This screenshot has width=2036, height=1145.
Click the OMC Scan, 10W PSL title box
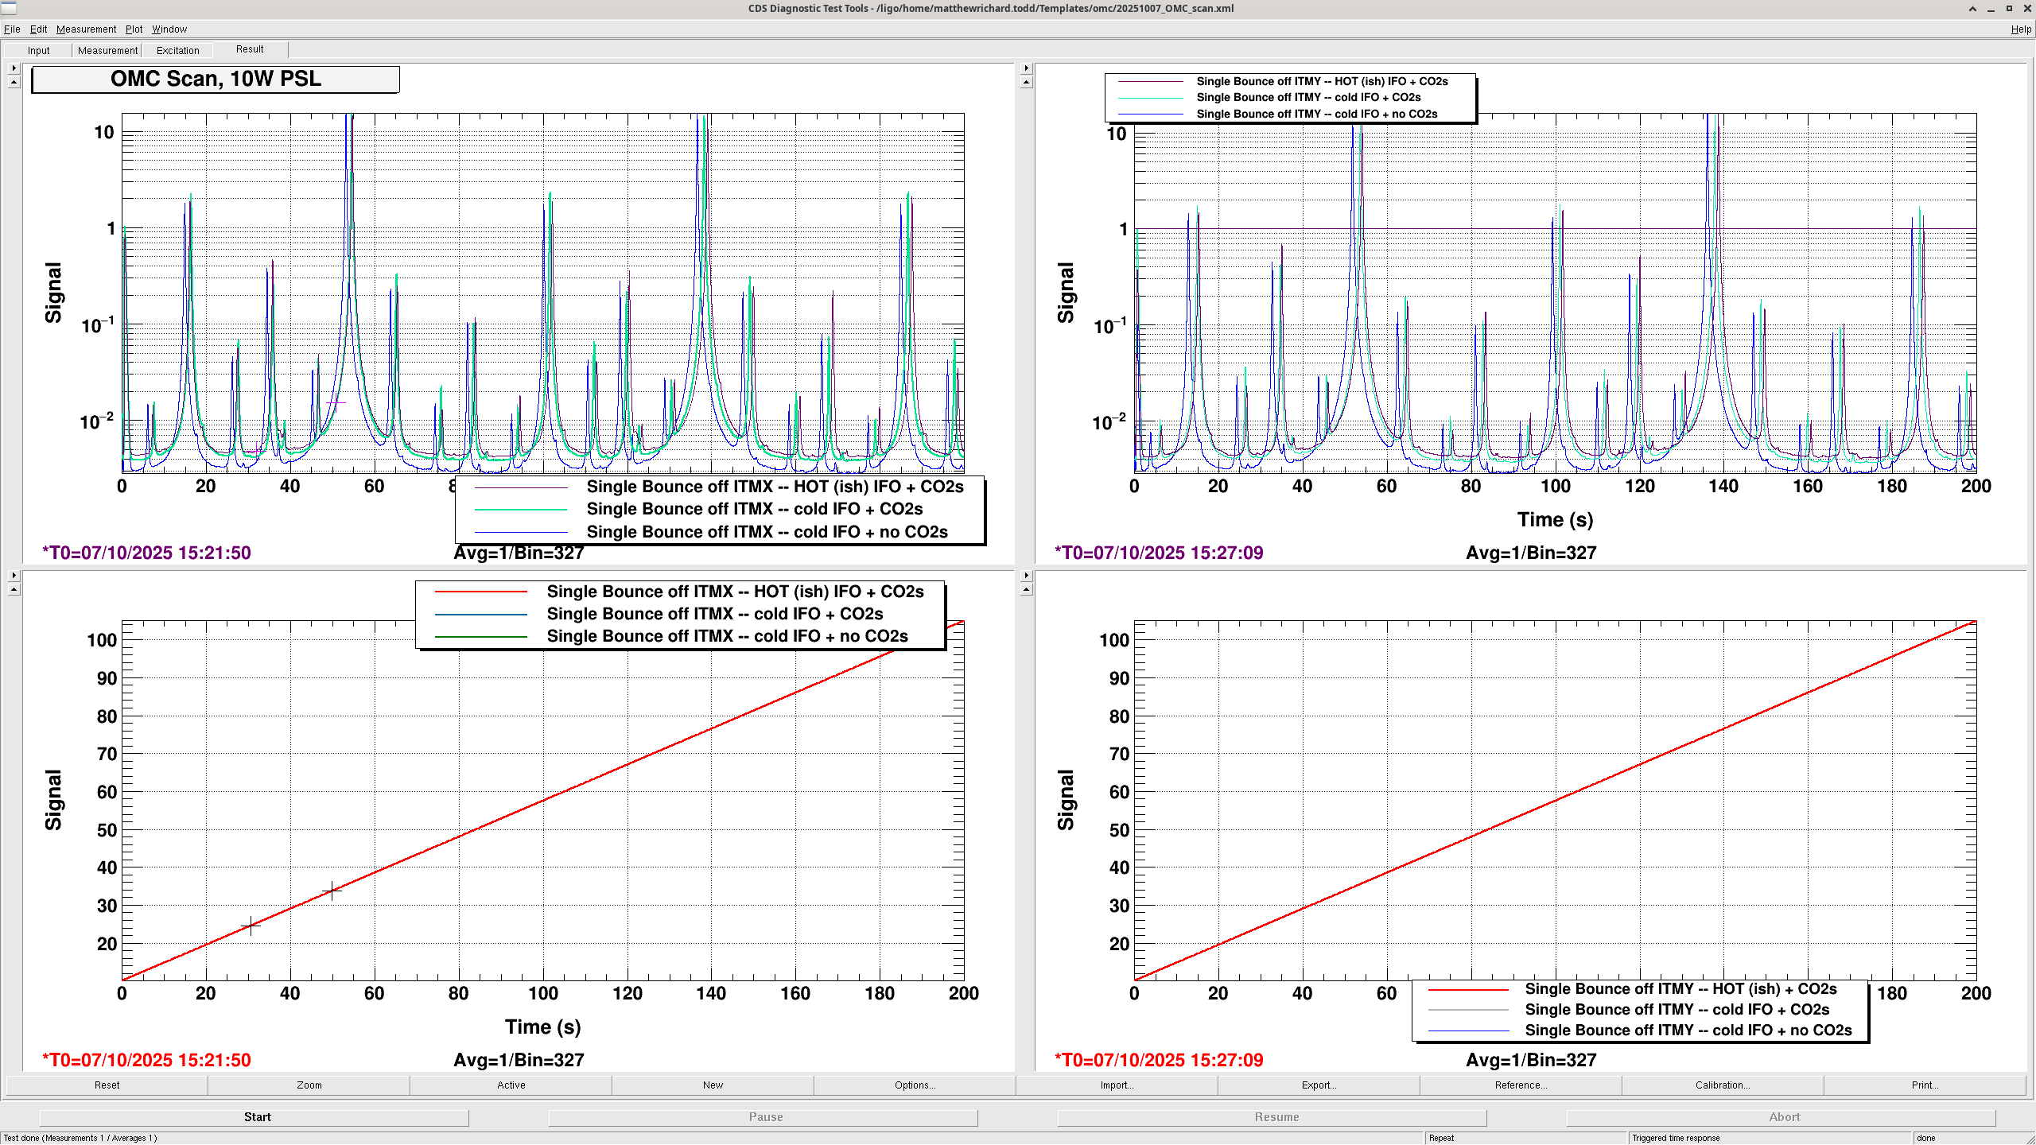pyautogui.click(x=216, y=80)
